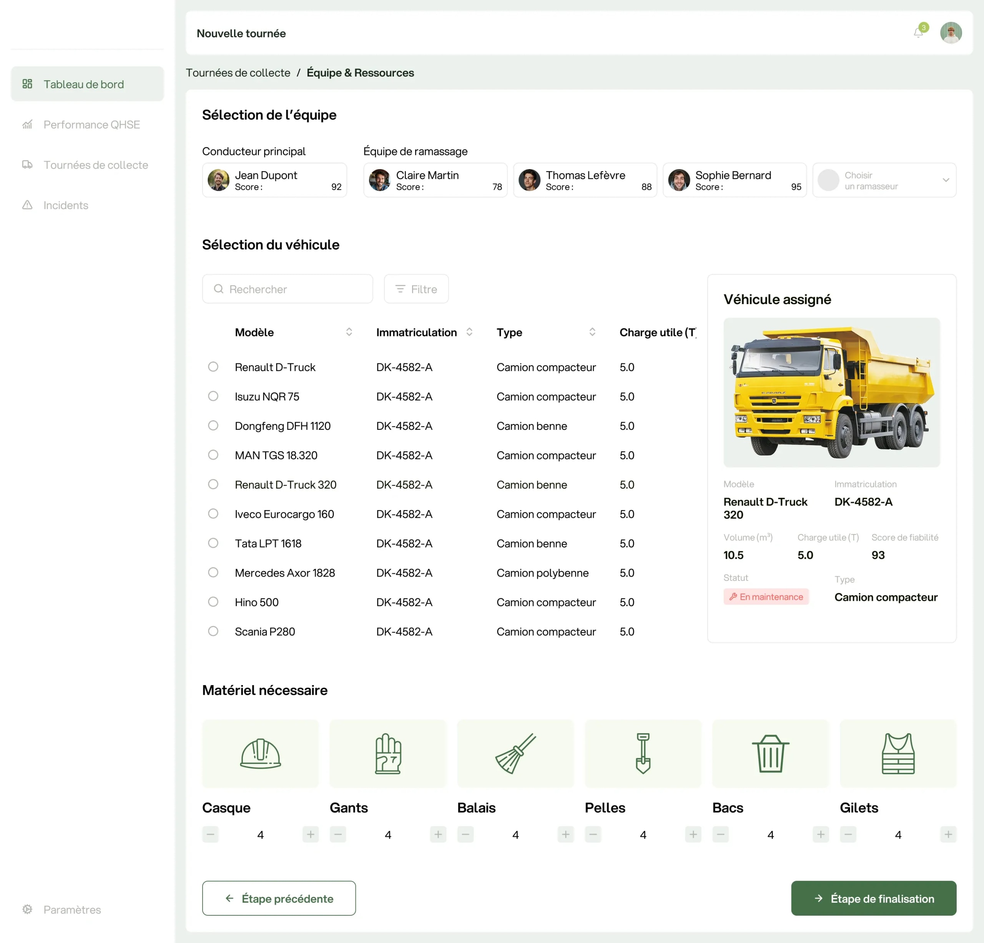The width and height of the screenshot is (984, 943).
Task: Increase Bacs quantity with plus
Action: click(x=820, y=834)
